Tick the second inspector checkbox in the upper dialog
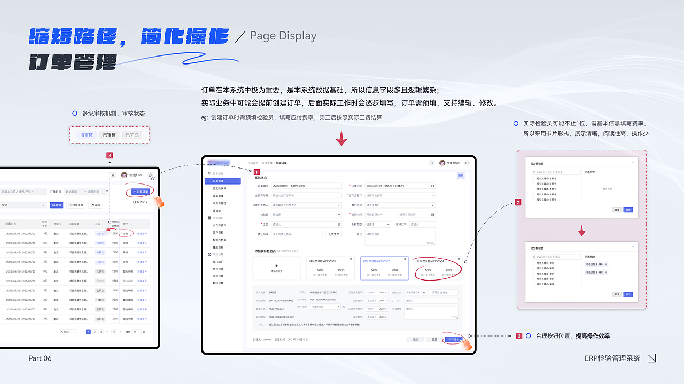684x384 pixels. pyautogui.click(x=533, y=183)
